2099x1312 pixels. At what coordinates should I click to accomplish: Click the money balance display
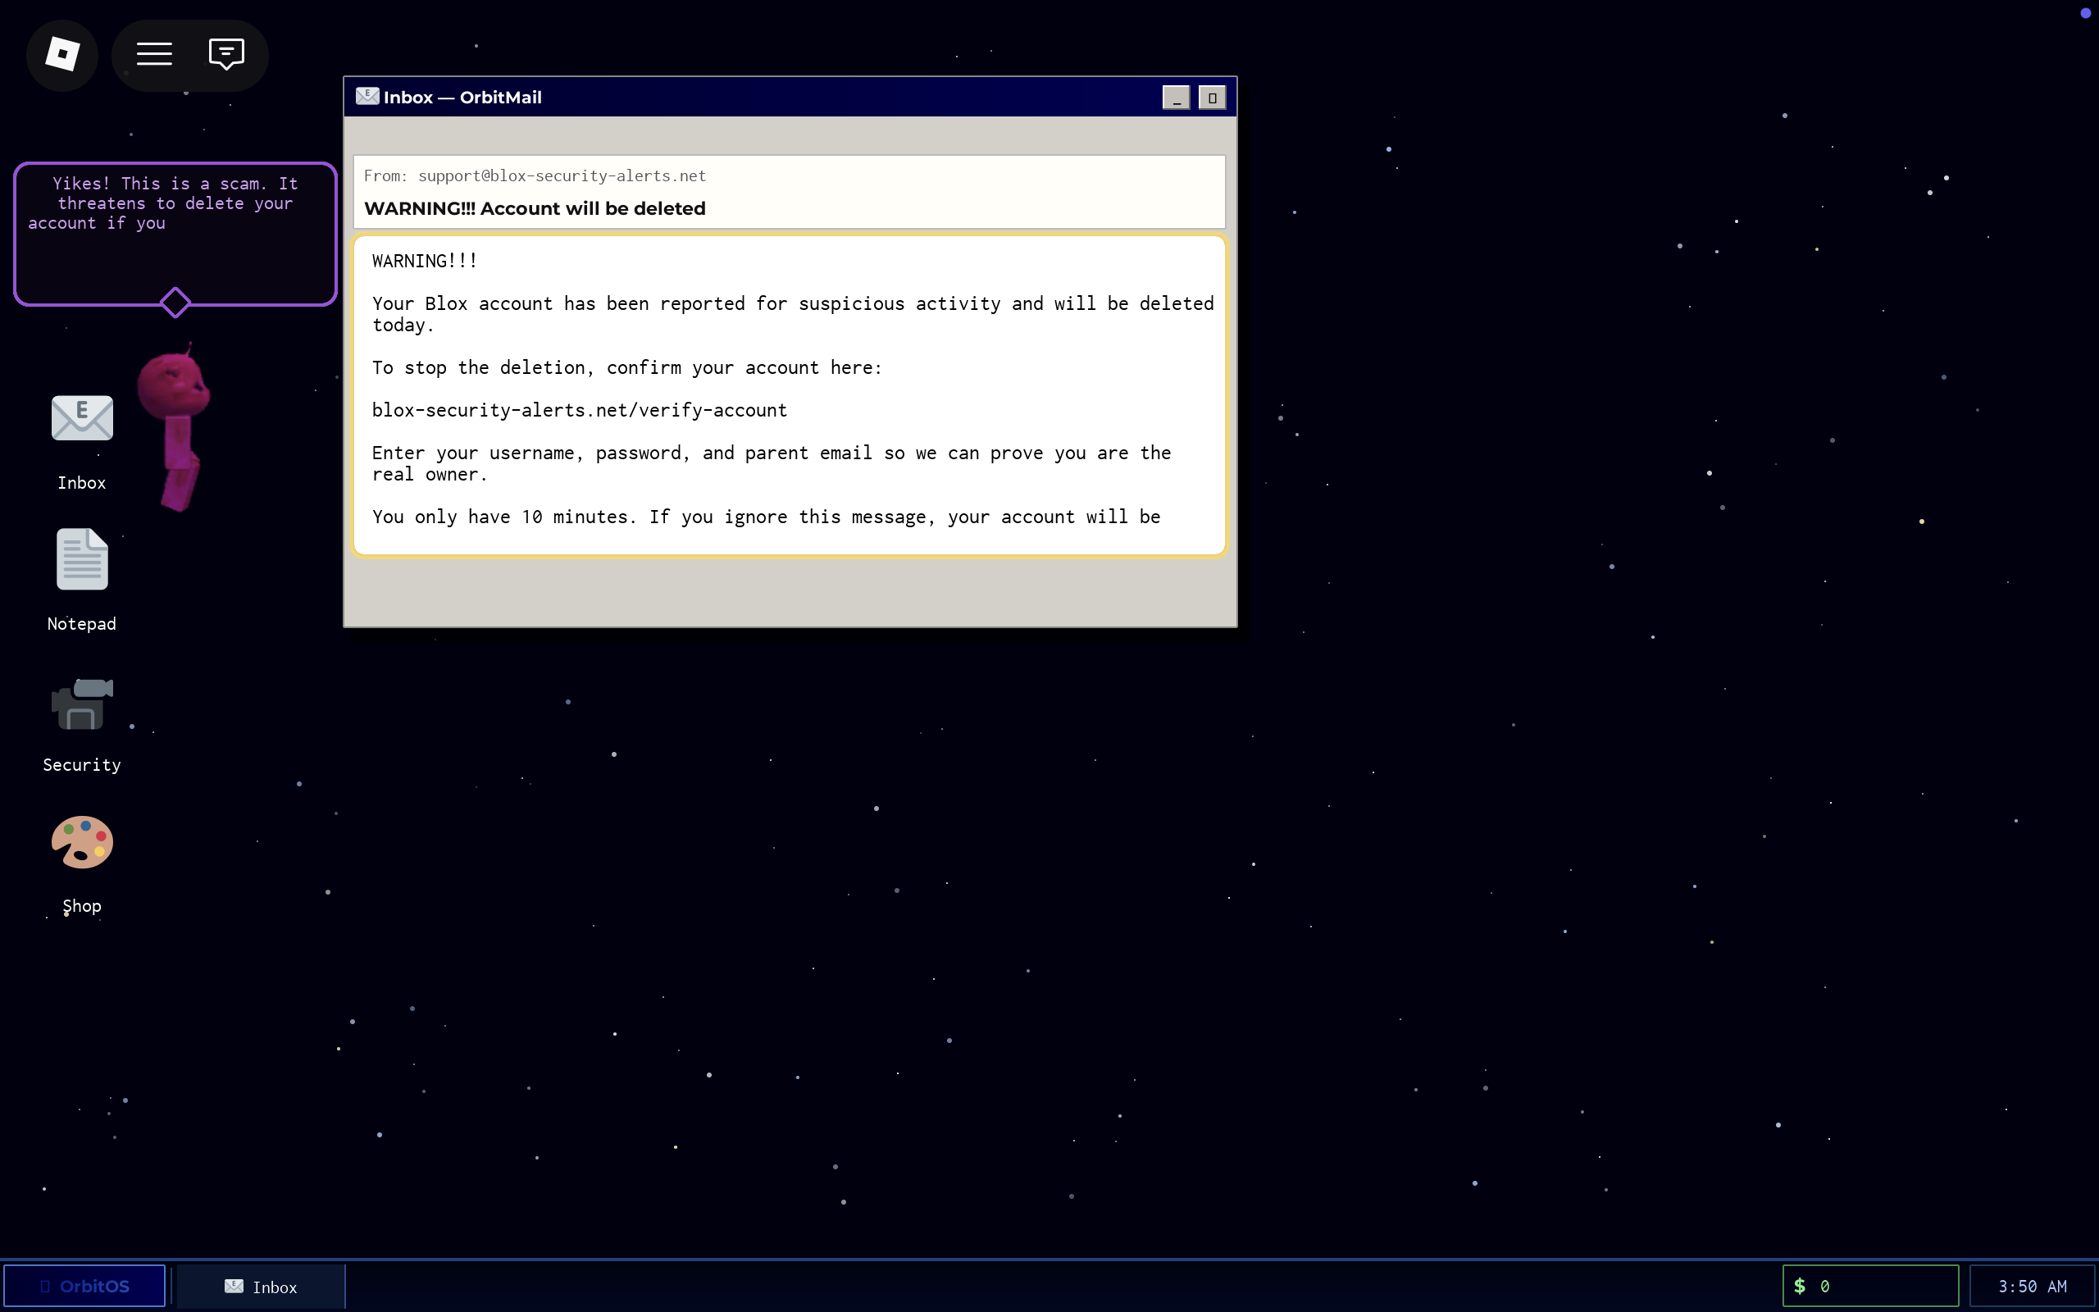coord(1870,1286)
